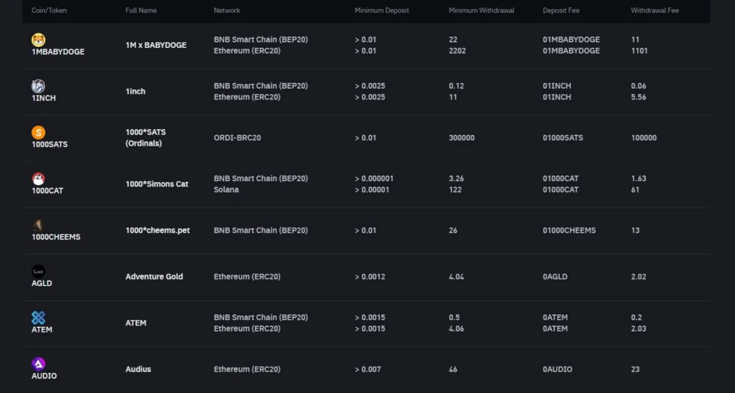Click Ethereum (ERC20) network in AUDIO row

[x=247, y=369]
